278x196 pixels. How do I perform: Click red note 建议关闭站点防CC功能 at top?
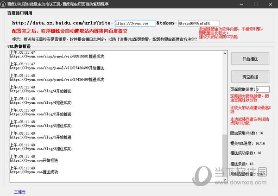coord(218,37)
